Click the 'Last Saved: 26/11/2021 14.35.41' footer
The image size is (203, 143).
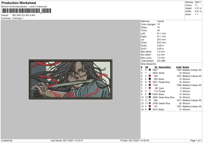point(67,141)
